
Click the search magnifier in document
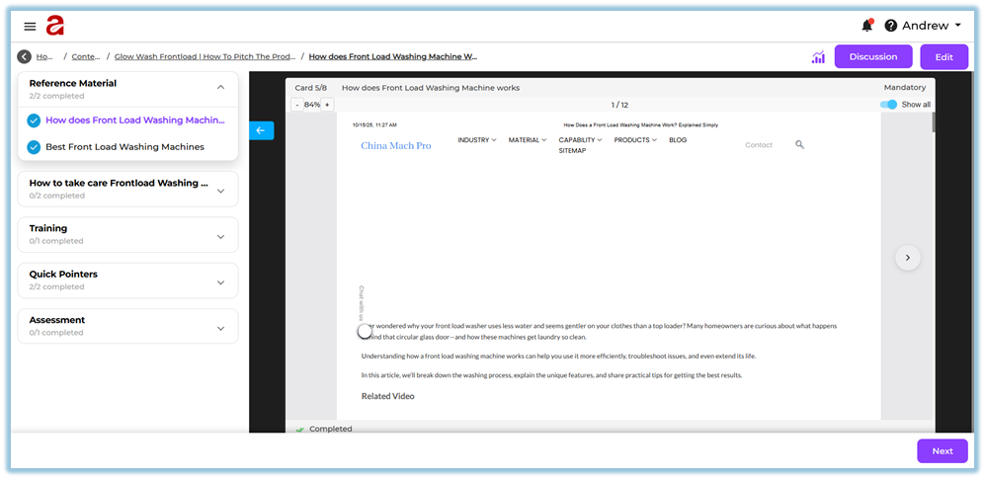799,144
